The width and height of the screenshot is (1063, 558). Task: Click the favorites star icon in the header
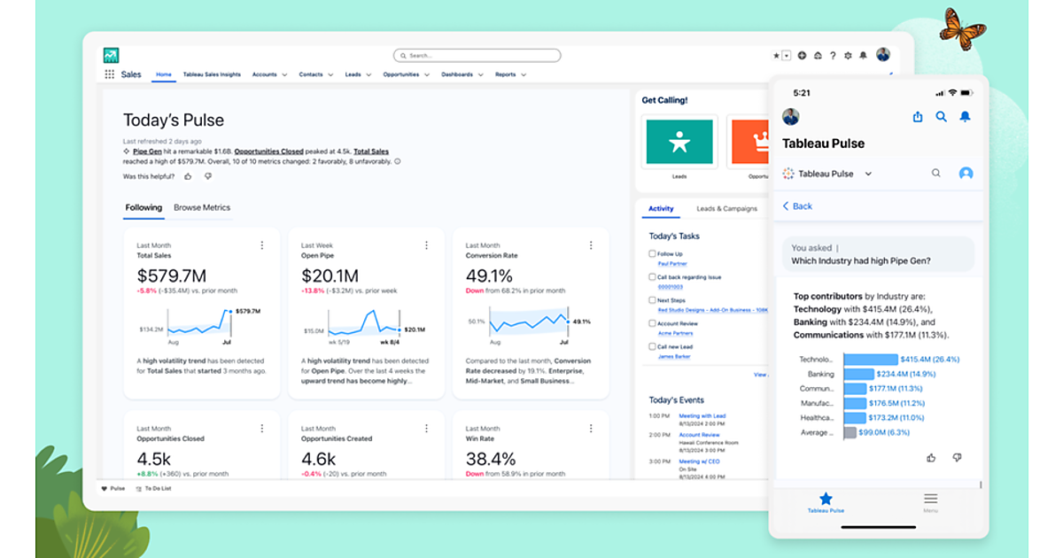point(777,55)
